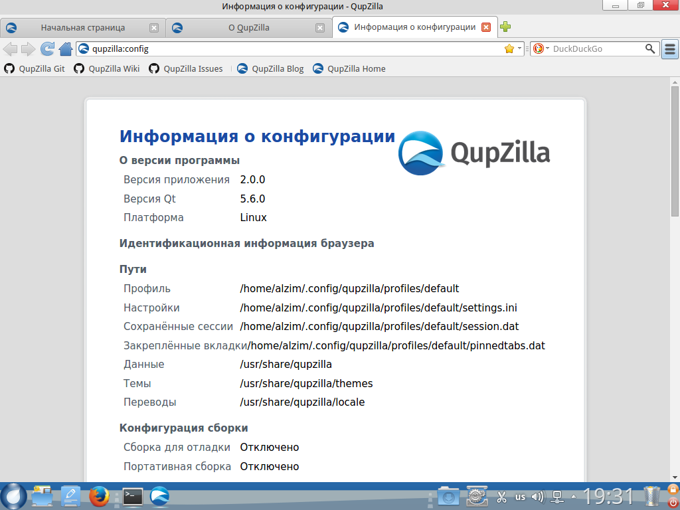This screenshot has height=510, width=680.
Task: Open the downloads folder in the taskbar
Action: pyautogui.click(x=448, y=496)
